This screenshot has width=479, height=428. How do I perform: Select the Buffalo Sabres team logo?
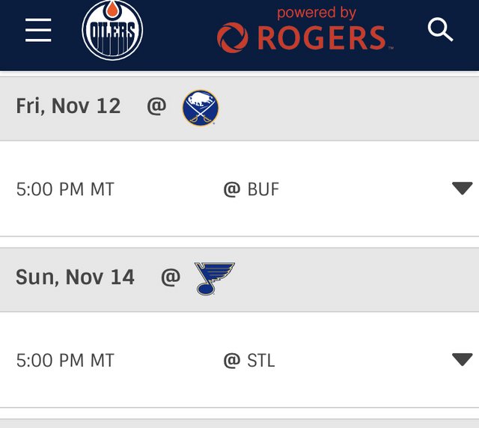point(201,108)
